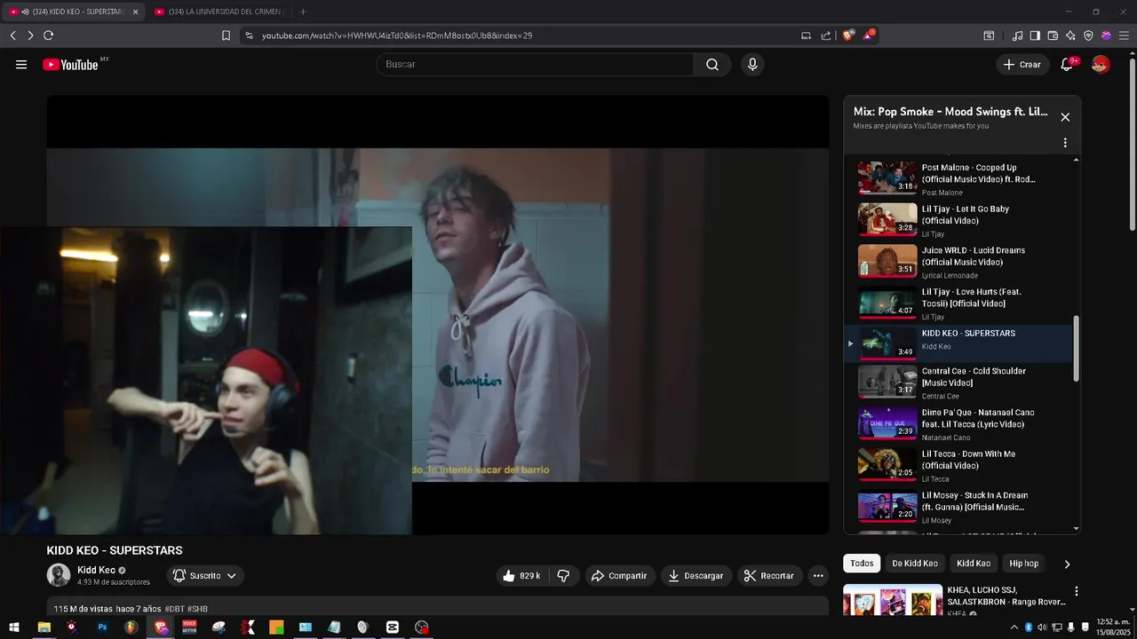
Task: Bookmark this page in the address bar
Action: [226, 35]
